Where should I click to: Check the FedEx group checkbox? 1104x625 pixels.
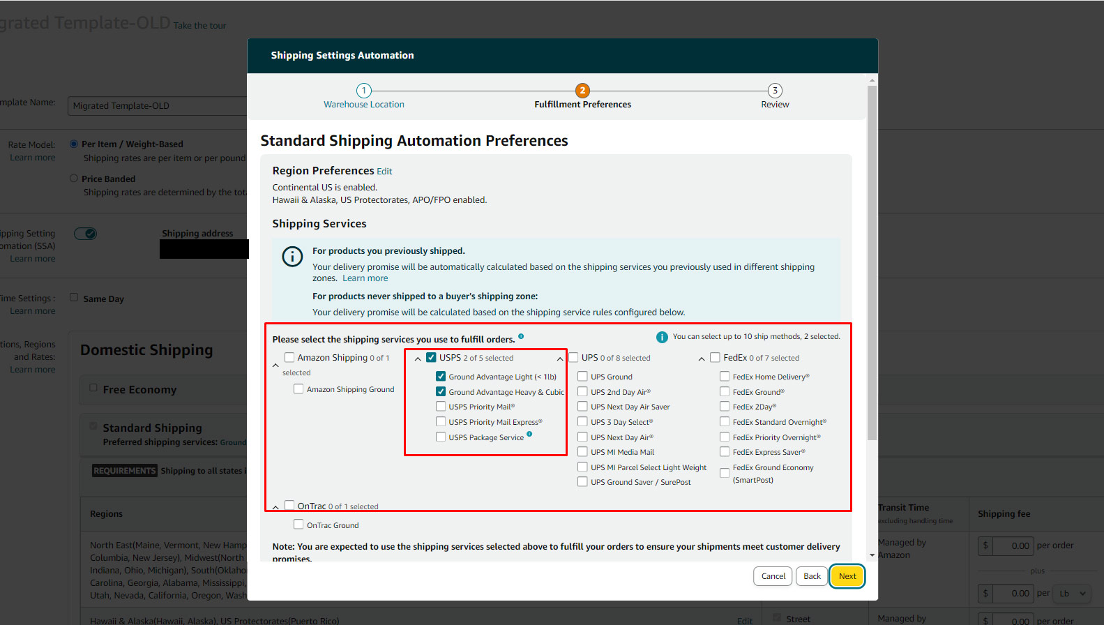point(715,357)
